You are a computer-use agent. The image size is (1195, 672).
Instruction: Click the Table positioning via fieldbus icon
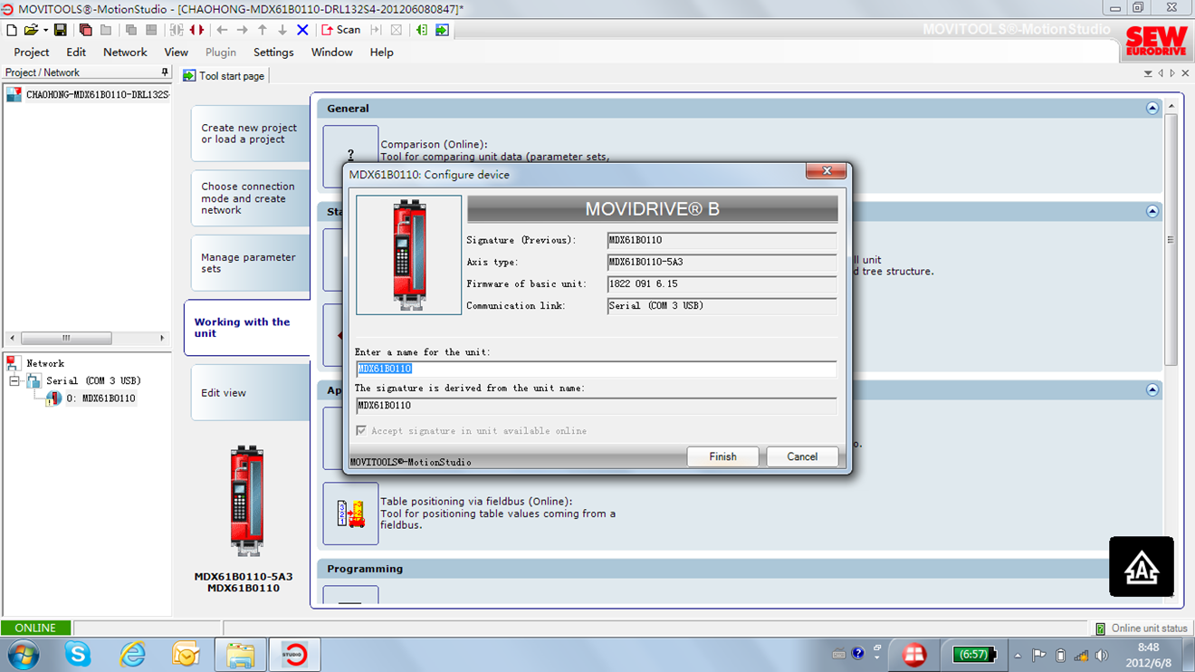[x=350, y=514]
